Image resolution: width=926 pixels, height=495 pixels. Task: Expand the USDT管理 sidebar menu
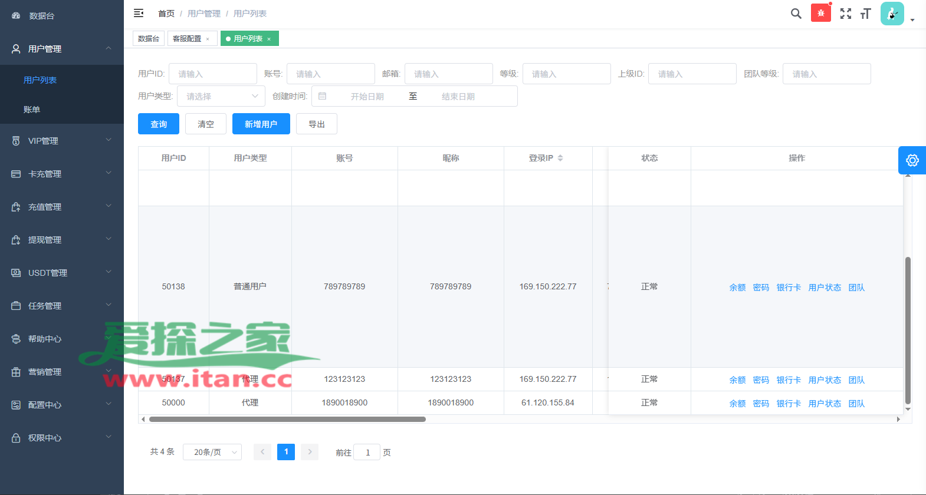(62, 273)
